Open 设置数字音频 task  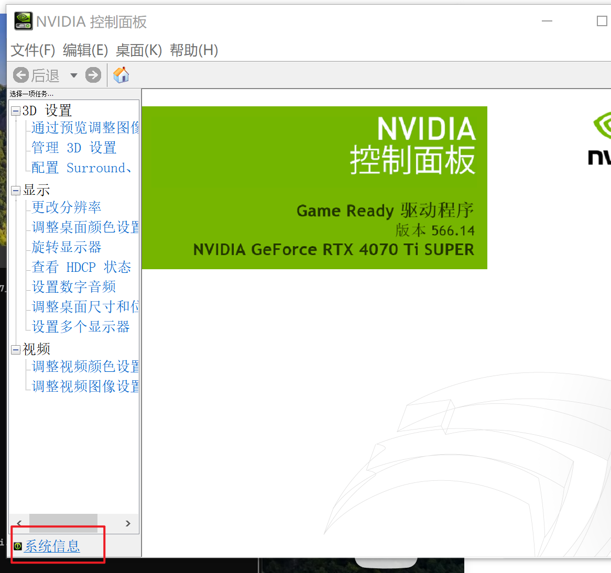[74, 287]
